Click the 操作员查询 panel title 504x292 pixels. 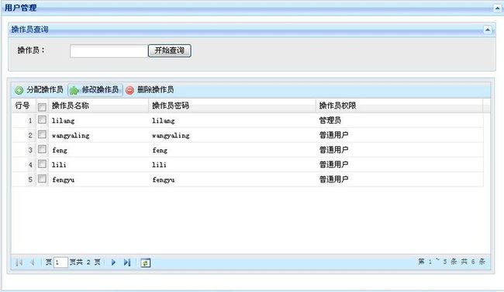[30, 30]
